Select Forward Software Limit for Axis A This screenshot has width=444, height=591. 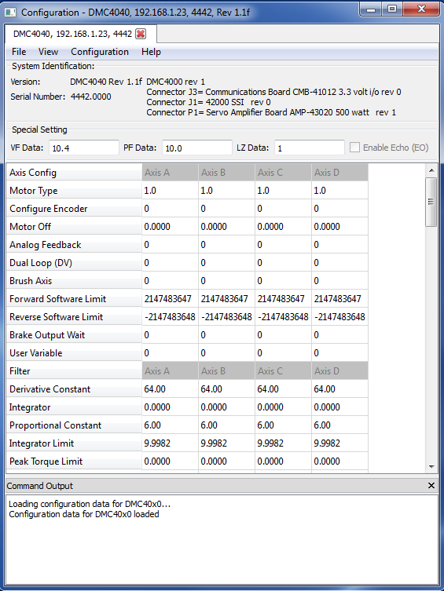[x=170, y=299]
